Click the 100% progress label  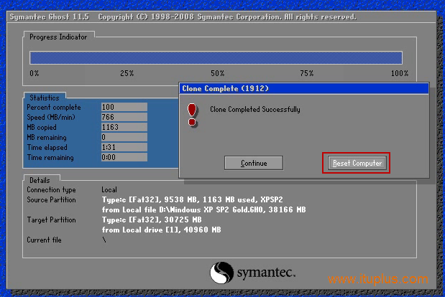click(x=400, y=73)
